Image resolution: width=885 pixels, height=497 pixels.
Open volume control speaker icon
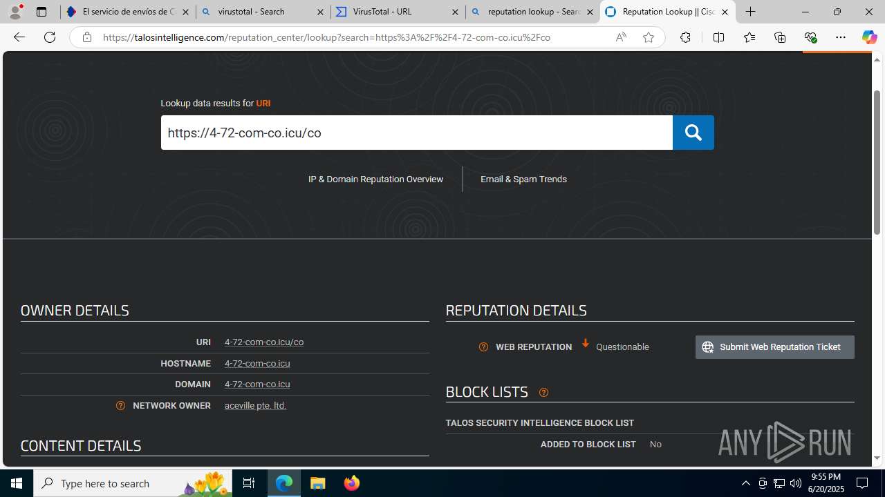point(796,483)
